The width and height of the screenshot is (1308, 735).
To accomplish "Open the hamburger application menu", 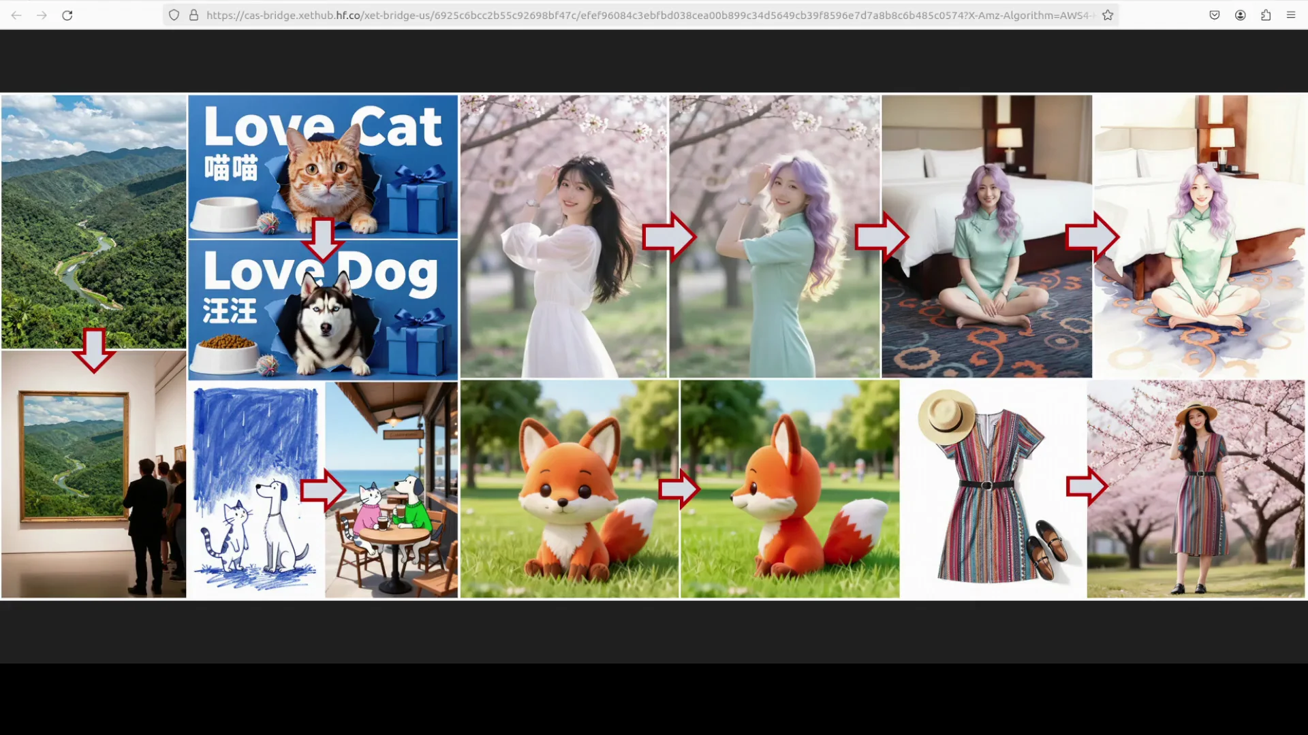I will click(x=1292, y=15).
